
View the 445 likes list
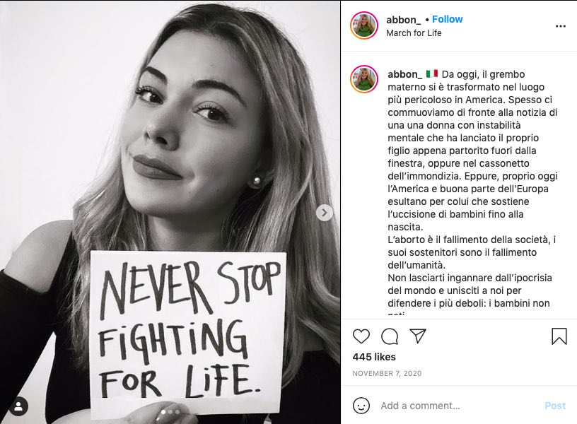pyautogui.click(x=374, y=357)
